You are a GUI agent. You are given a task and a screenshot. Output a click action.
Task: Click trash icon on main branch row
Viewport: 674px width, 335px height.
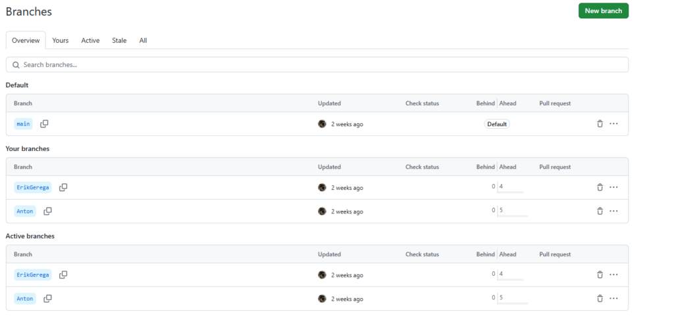click(x=600, y=124)
